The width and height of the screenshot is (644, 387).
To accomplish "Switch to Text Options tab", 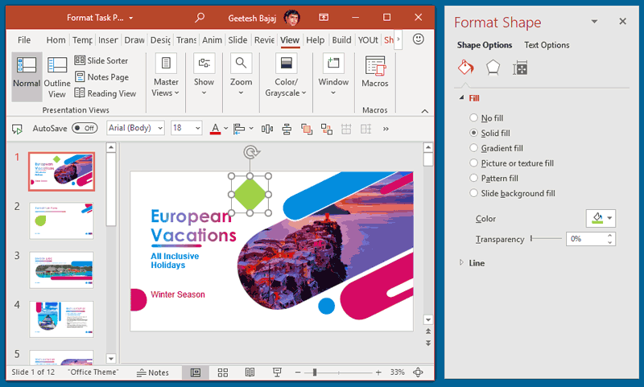I will point(547,45).
